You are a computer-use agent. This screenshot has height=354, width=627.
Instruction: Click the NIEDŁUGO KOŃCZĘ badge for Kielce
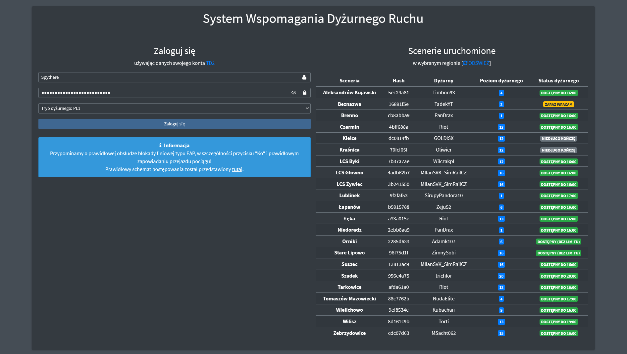click(558, 139)
